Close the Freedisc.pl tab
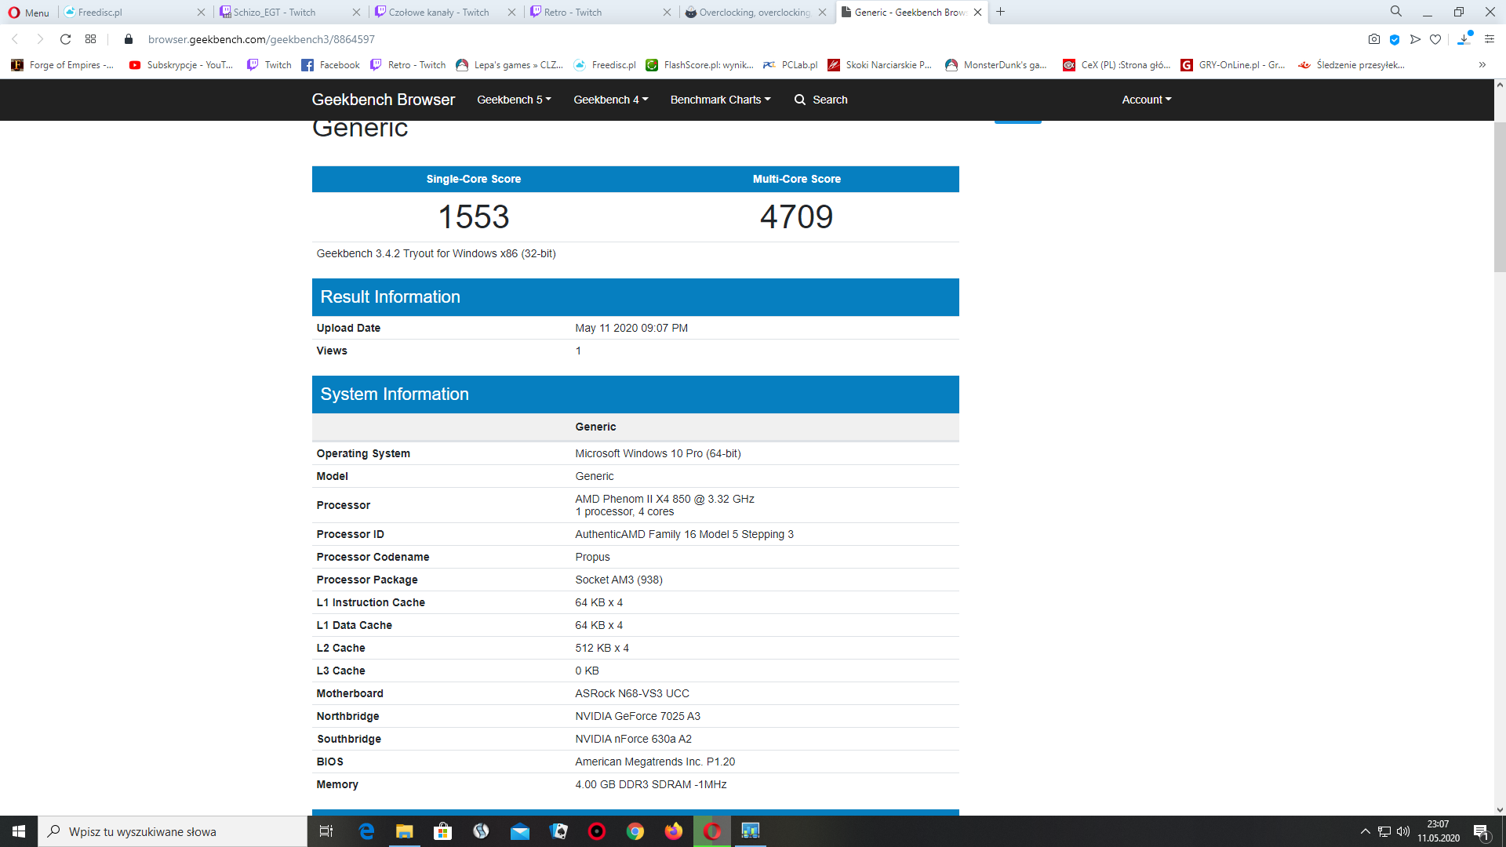Viewport: 1506px width, 847px height. point(201,13)
